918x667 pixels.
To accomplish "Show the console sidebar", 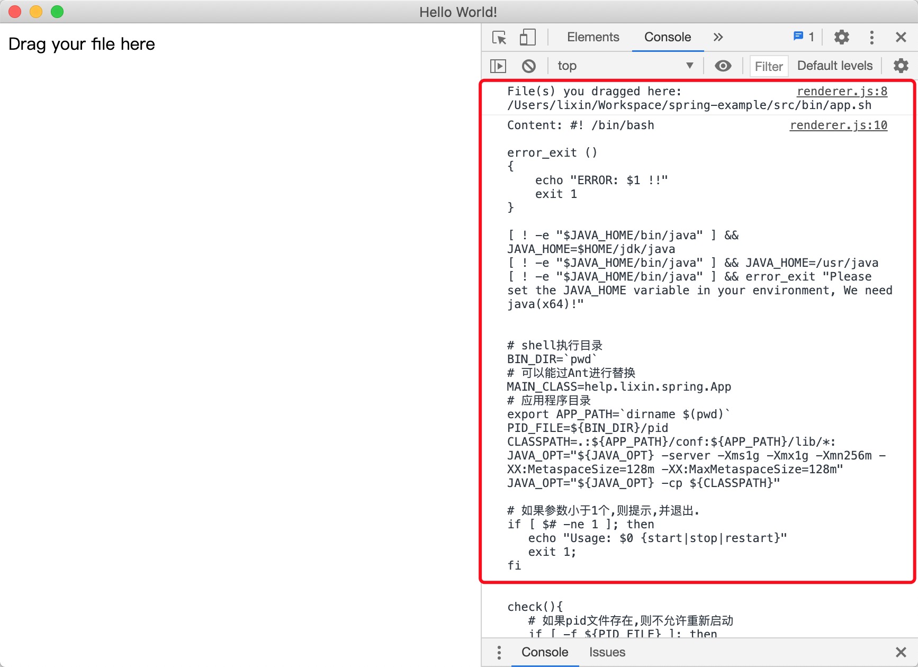I will coord(498,66).
